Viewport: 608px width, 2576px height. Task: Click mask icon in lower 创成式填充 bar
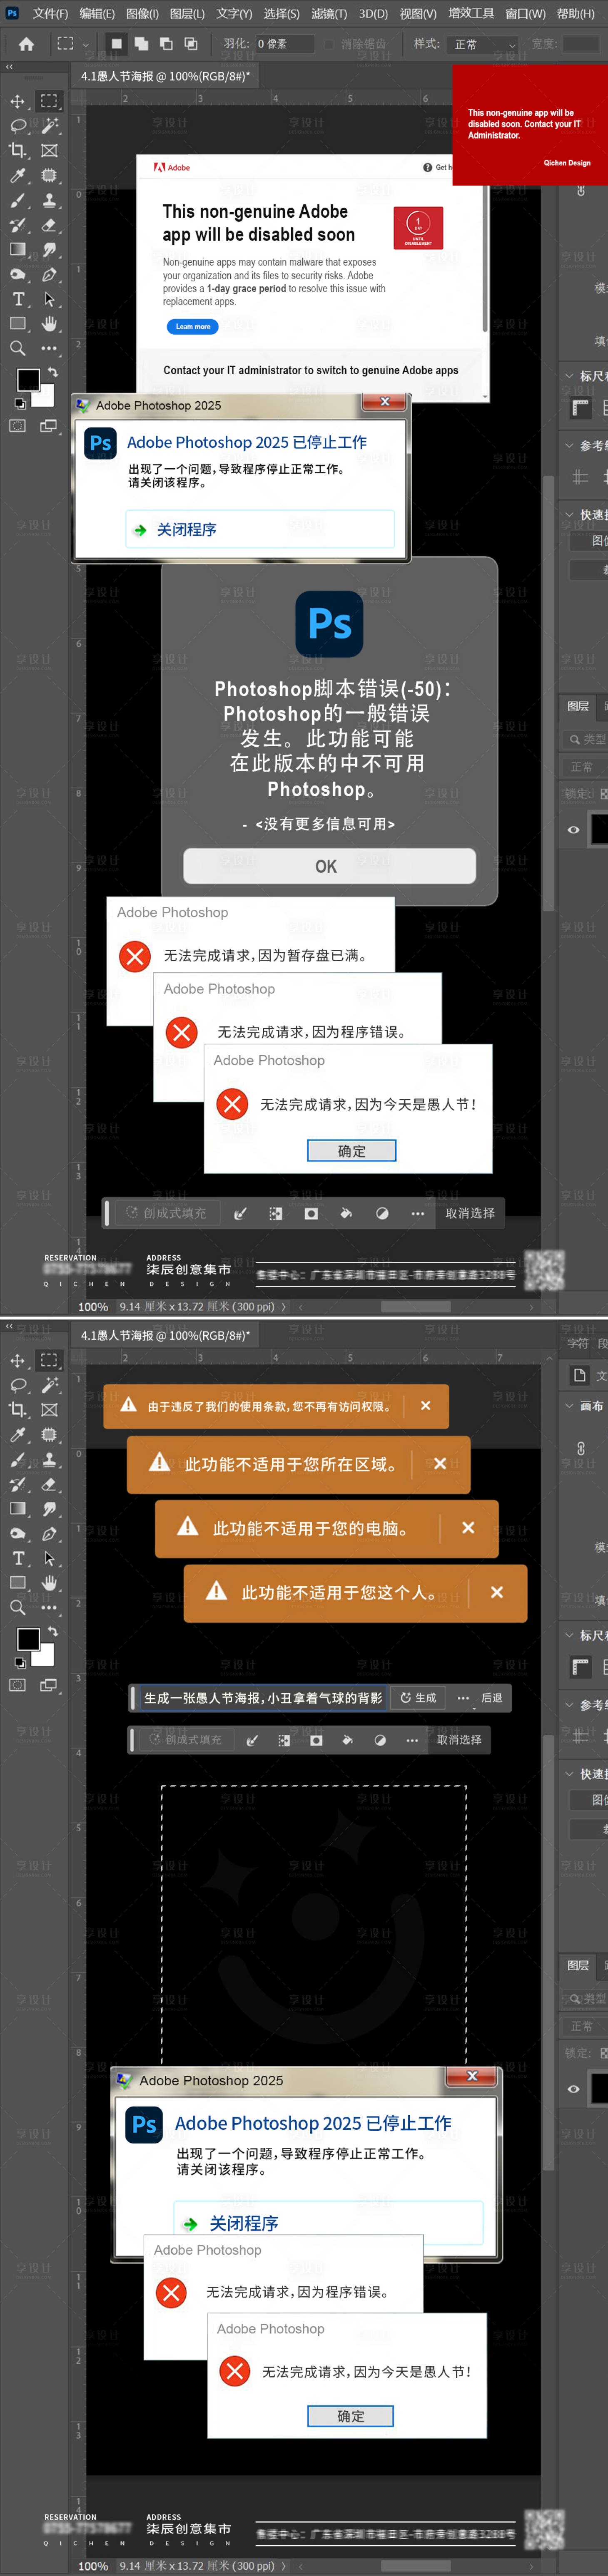[316, 1741]
